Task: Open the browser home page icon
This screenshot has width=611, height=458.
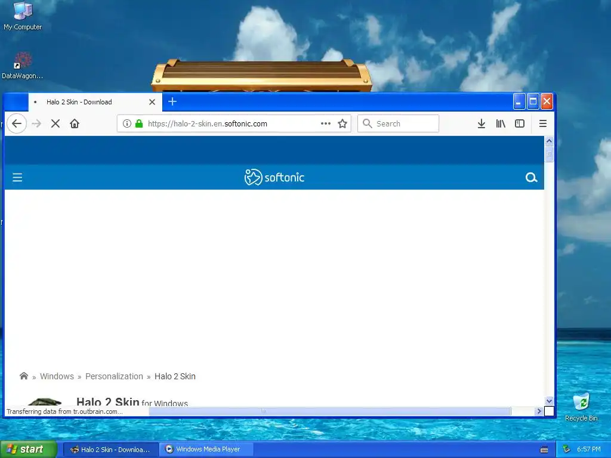Action: pyautogui.click(x=75, y=123)
